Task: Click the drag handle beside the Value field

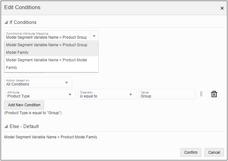Action: (201, 94)
